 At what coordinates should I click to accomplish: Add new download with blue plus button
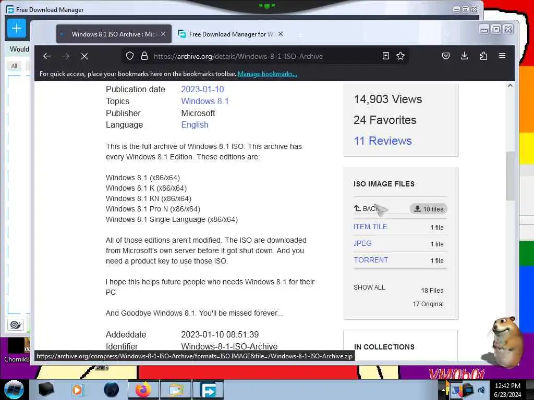click(16, 28)
